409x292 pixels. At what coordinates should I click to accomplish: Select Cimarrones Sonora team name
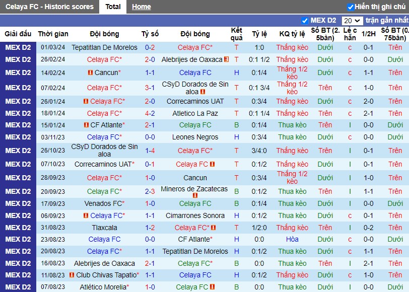pos(195,215)
